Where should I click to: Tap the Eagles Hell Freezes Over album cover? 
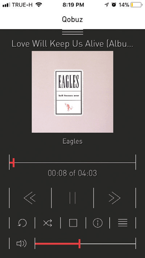click(72, 92)
